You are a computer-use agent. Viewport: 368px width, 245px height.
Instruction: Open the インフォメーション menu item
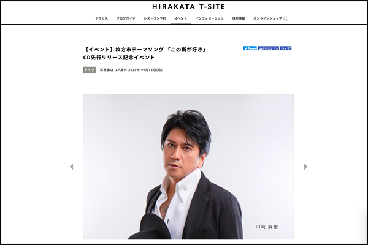tap(210, 18)
